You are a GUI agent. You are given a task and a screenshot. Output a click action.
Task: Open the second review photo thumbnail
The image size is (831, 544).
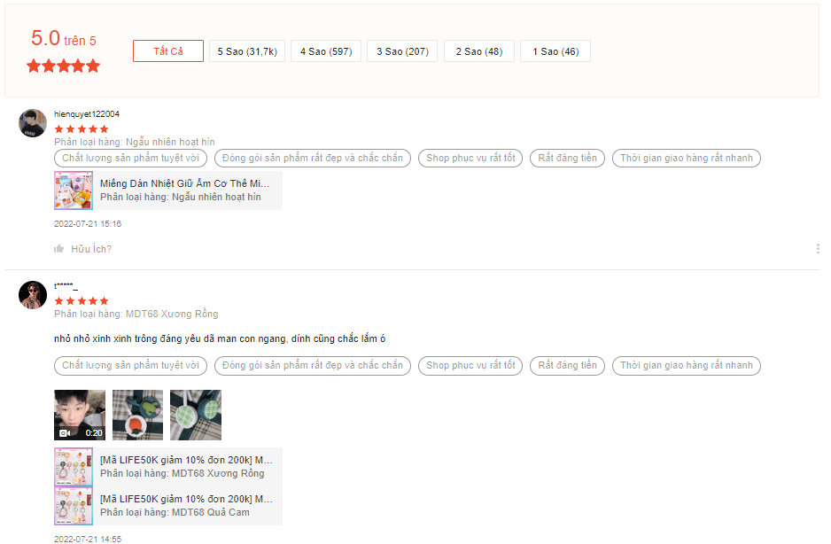[x=137, y=415]
